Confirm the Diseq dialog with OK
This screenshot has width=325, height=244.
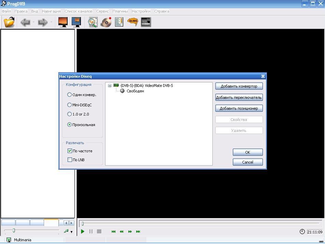point(248,152)
